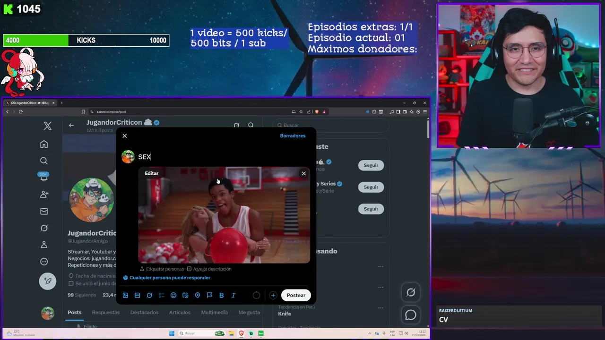The height and width of the screenshot is (340, 605).
Task: Click Grok icon in profile header
Action: [x=236, y=125]
